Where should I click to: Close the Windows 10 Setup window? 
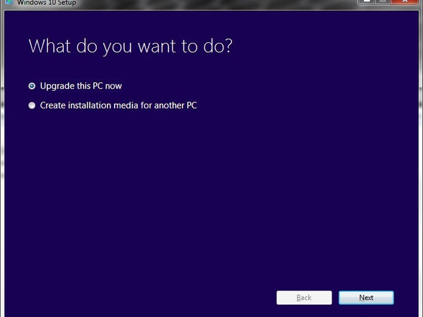click(x=405, y=2)
